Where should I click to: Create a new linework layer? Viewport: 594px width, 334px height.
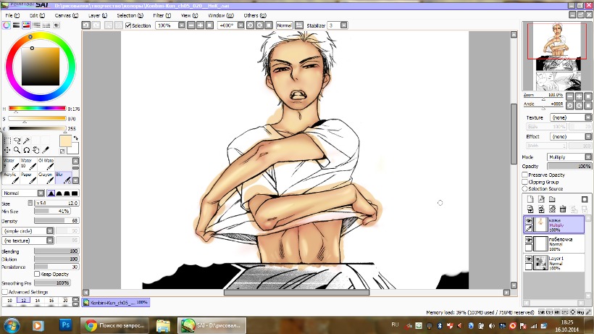click(541, 199)
